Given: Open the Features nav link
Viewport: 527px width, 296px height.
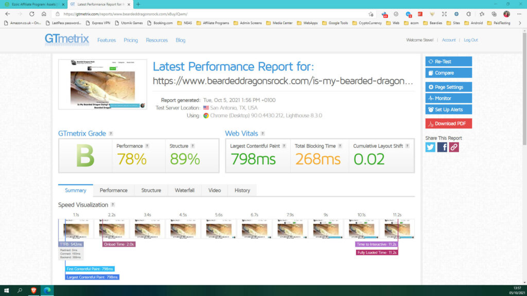Looking at the screenshot, I should [107, 40].
